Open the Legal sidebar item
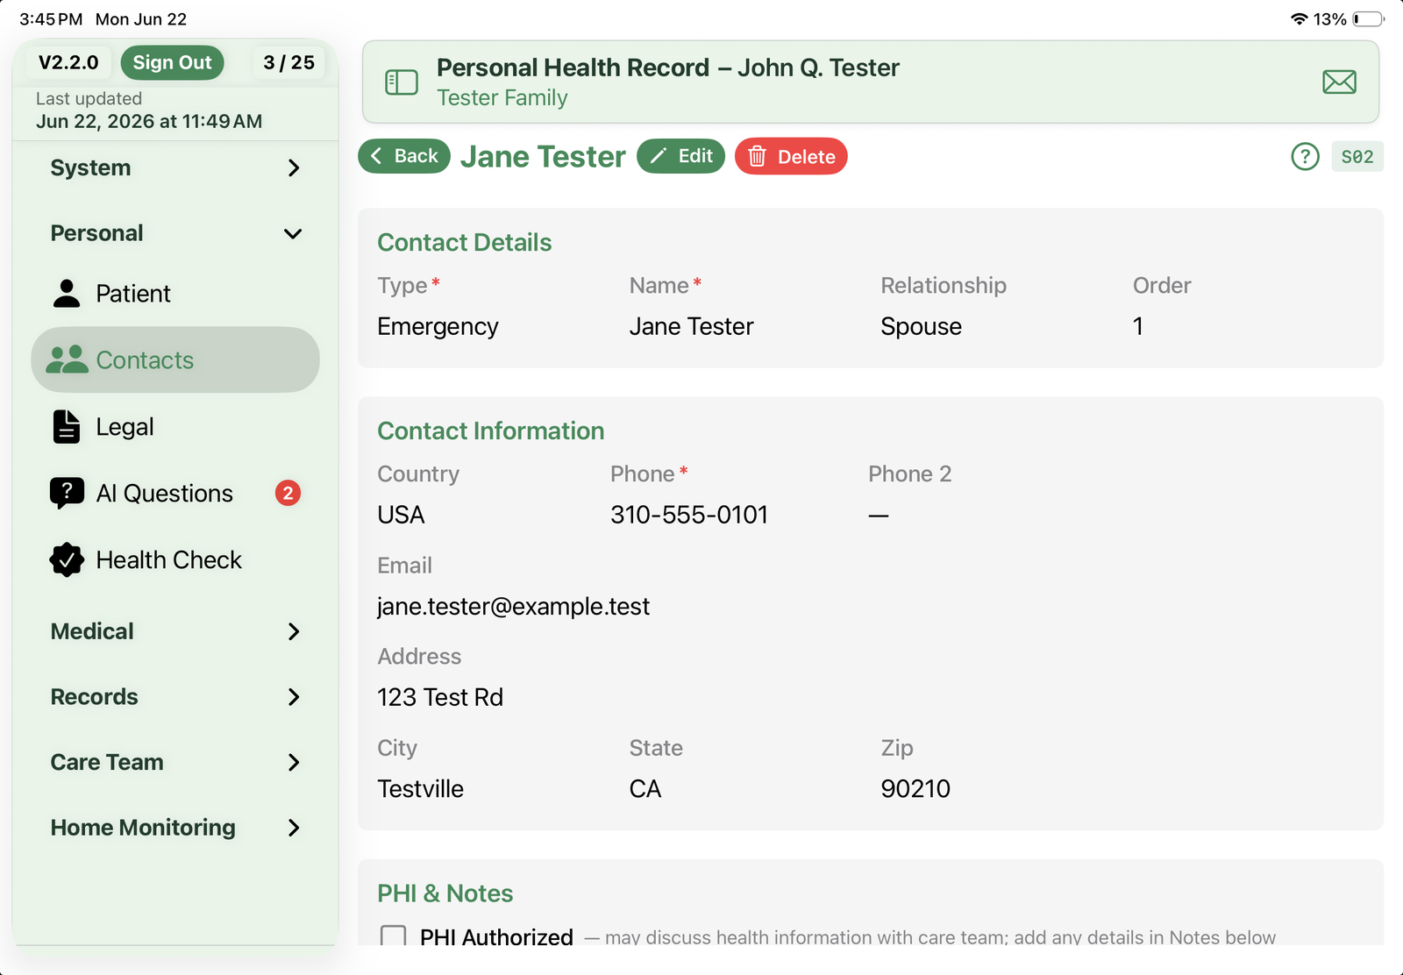 (x=175, y=427)
